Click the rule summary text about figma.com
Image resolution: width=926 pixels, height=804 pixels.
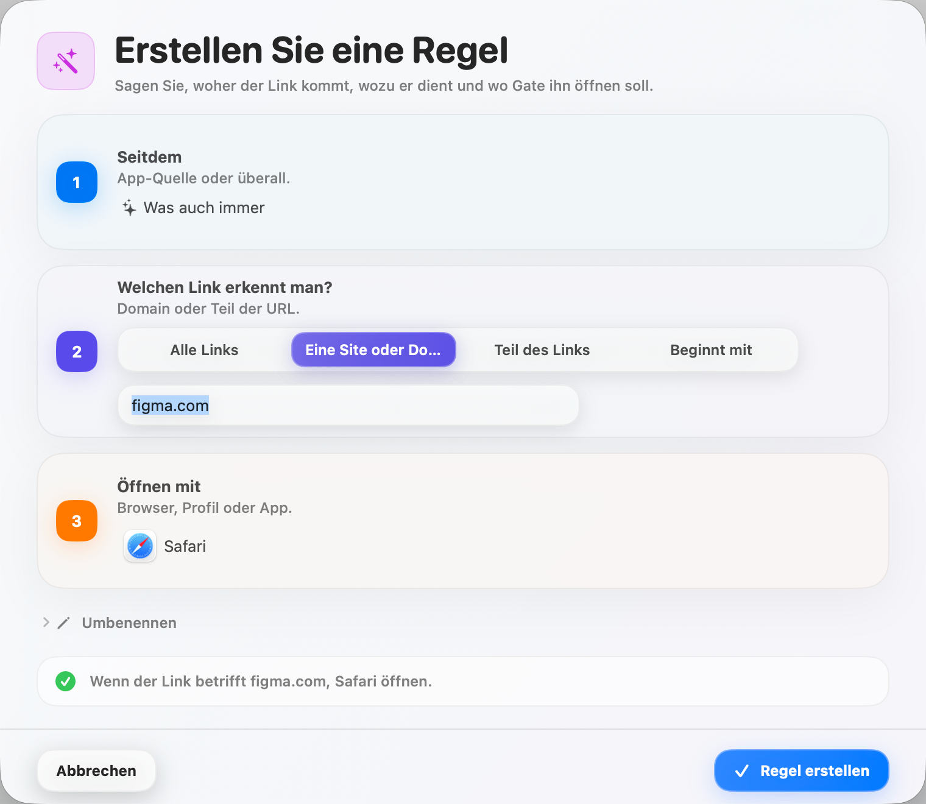261,682
